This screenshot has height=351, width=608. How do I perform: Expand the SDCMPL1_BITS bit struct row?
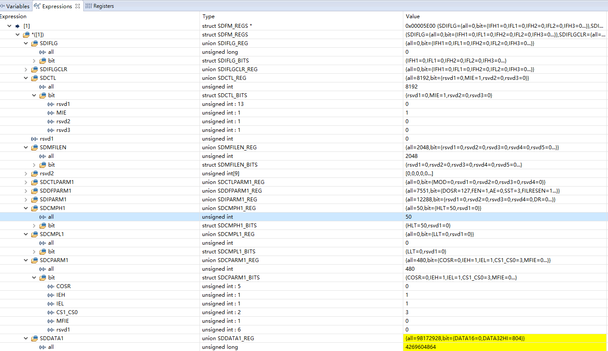(34, 252)
